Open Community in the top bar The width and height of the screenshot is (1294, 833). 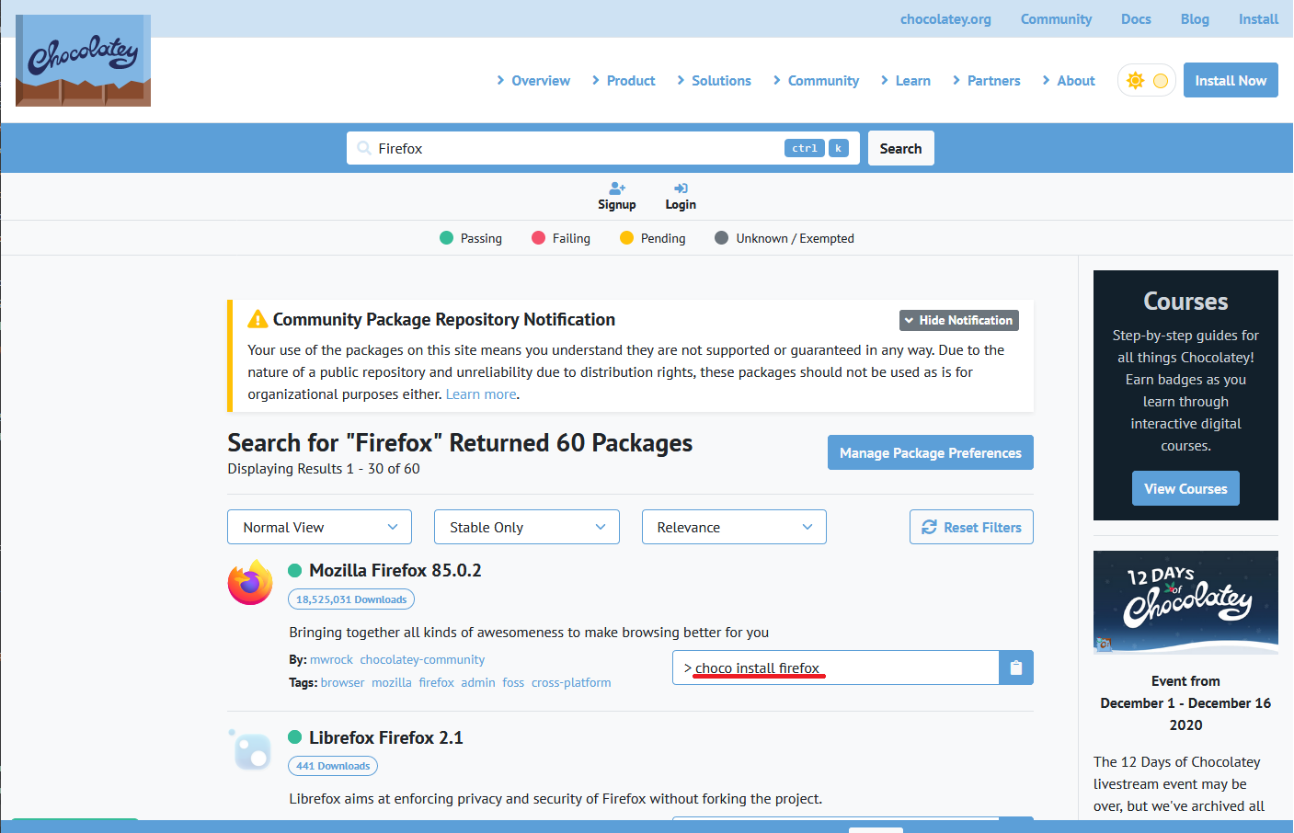(1056, 19)
